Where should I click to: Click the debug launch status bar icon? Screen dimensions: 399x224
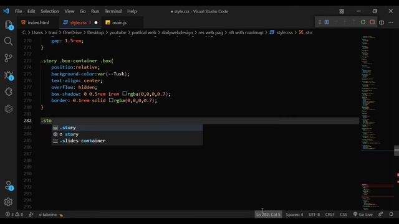[31, 214]
